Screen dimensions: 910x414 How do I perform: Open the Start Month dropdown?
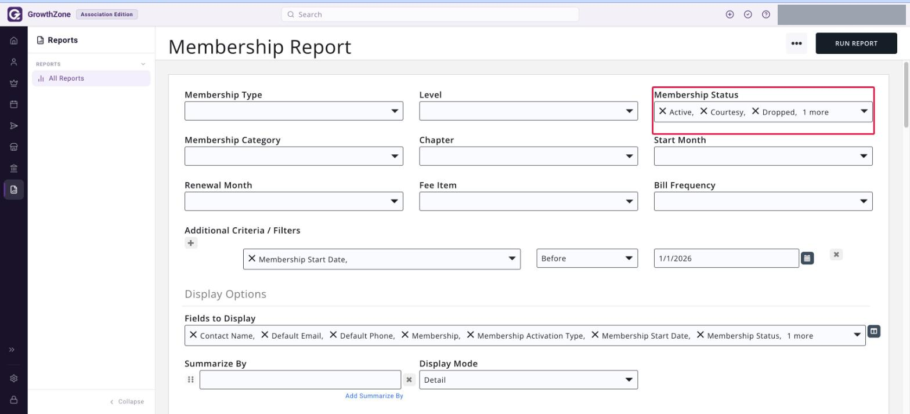[x=763, y=156]
